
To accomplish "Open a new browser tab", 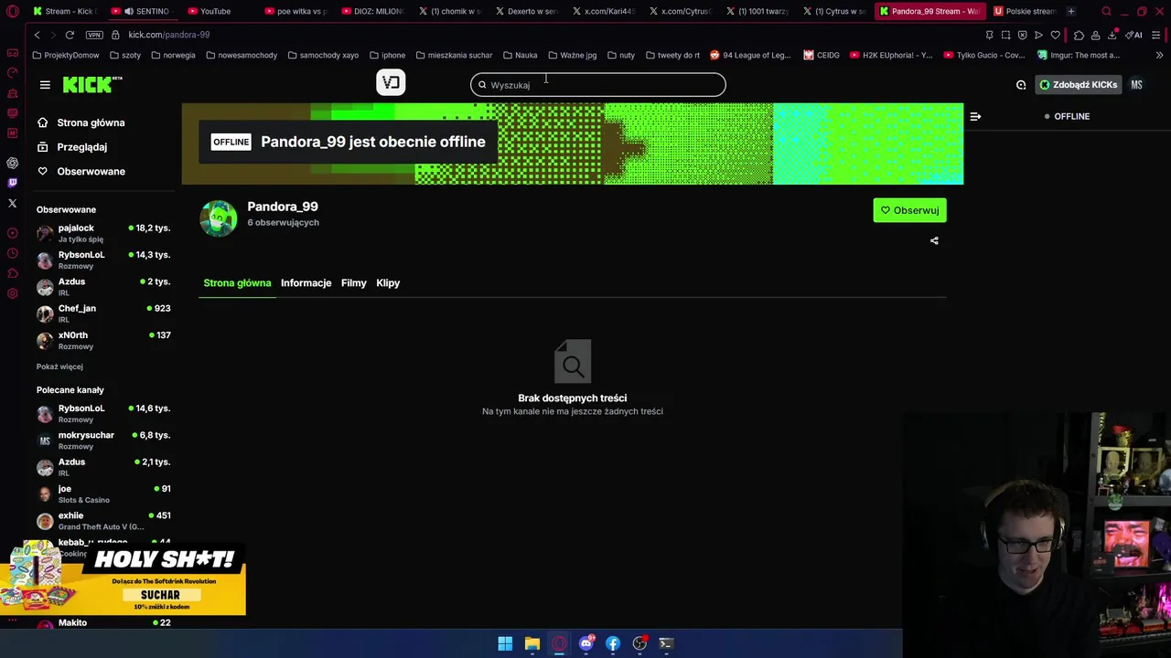I will pyautogui.click(x=1071, y=11).
